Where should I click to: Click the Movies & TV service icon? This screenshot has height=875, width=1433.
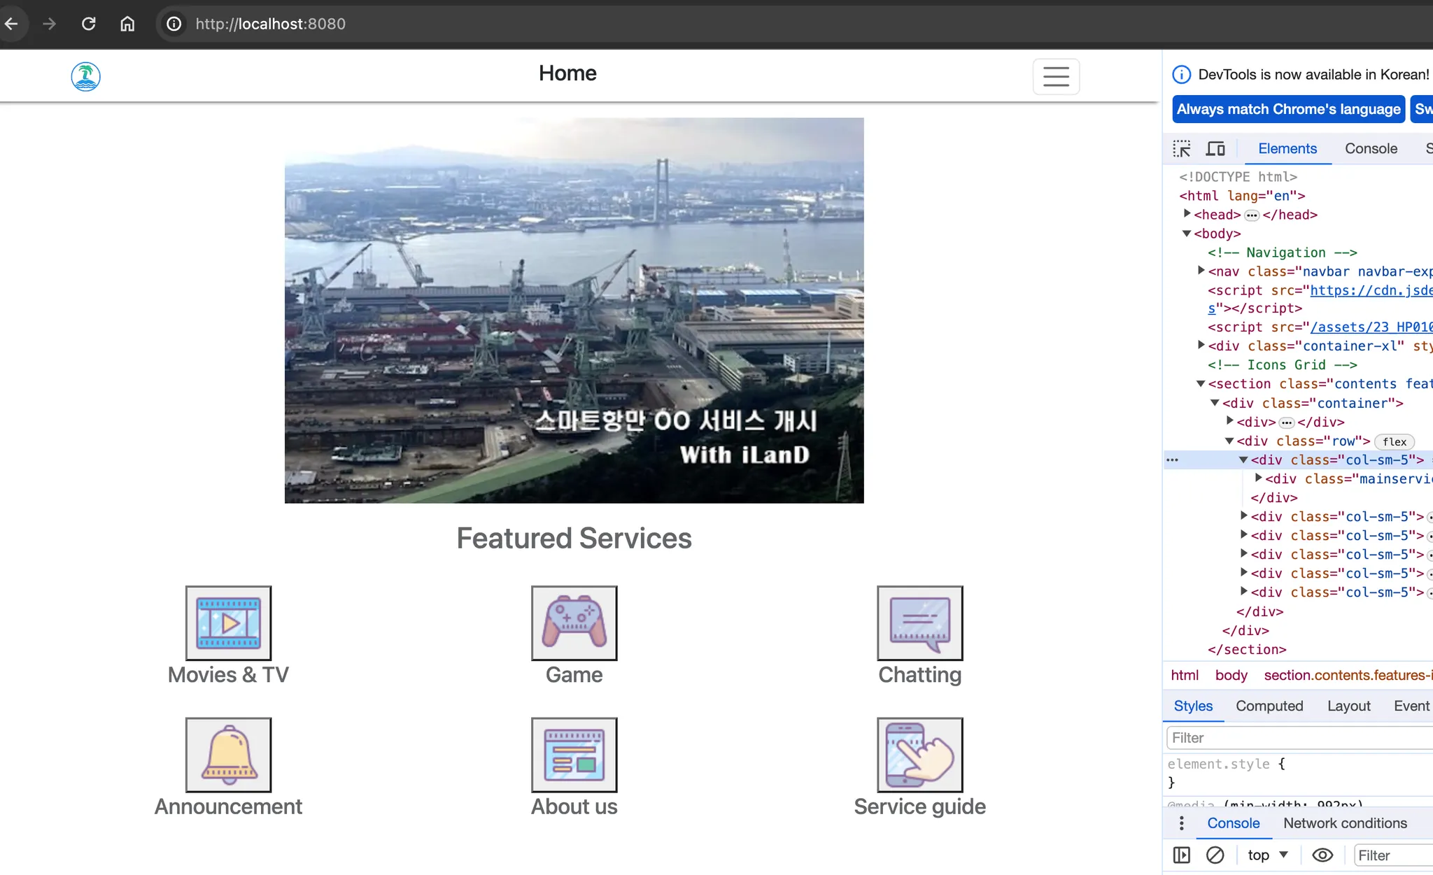[x=228, y=623]
